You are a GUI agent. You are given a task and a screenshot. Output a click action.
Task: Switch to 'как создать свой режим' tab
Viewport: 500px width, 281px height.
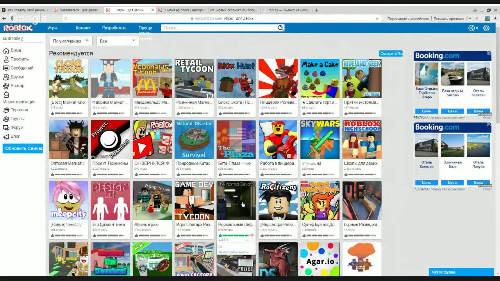pos(25,10)
